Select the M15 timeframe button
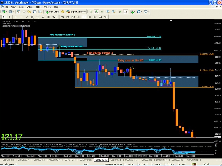Screen dimensions: 222x166 [x=73, y=17]
